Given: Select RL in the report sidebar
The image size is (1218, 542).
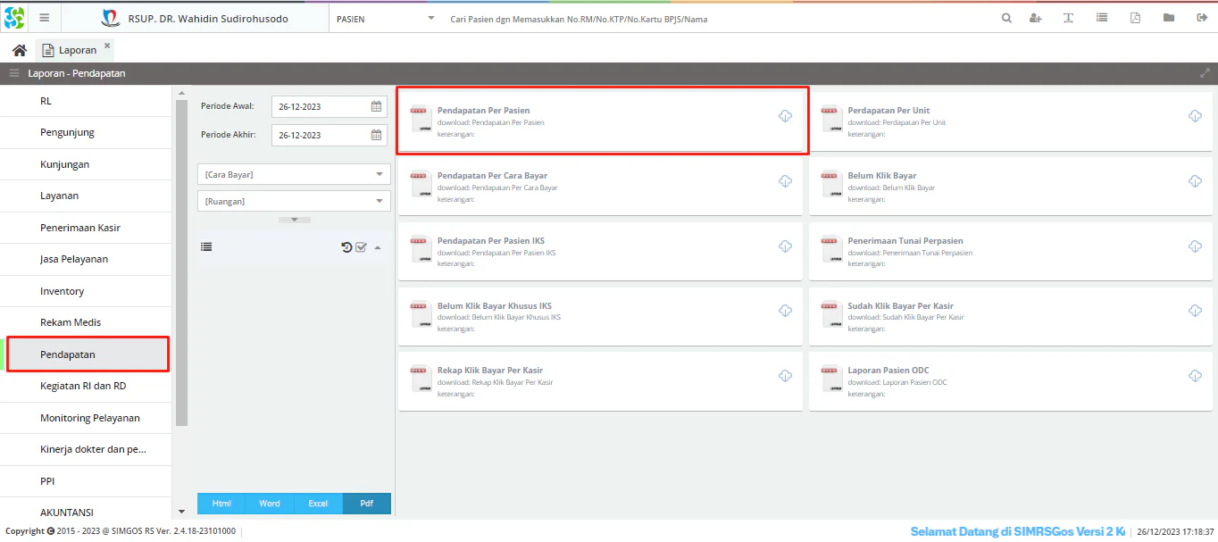Looking at the screenshot, I should (86, 101).
